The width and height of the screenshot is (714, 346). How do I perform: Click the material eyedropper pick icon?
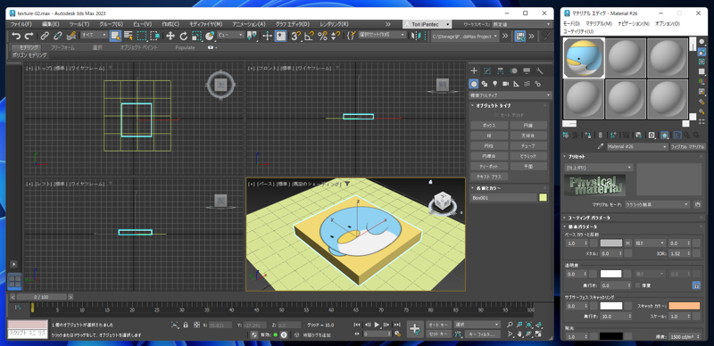tap(601, 146)
